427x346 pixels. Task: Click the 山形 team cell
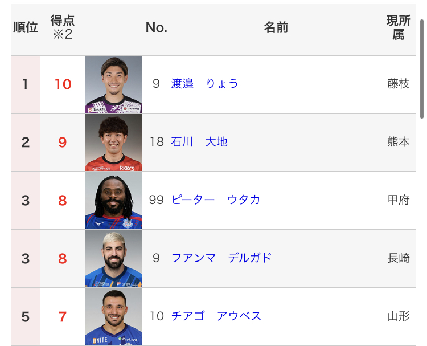pos(399,316)
